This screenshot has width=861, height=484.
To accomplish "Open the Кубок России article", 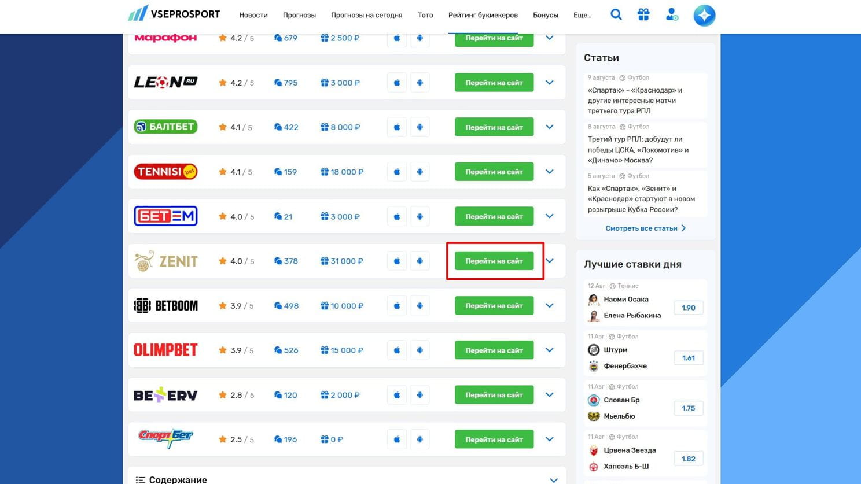I will [641, 199].
